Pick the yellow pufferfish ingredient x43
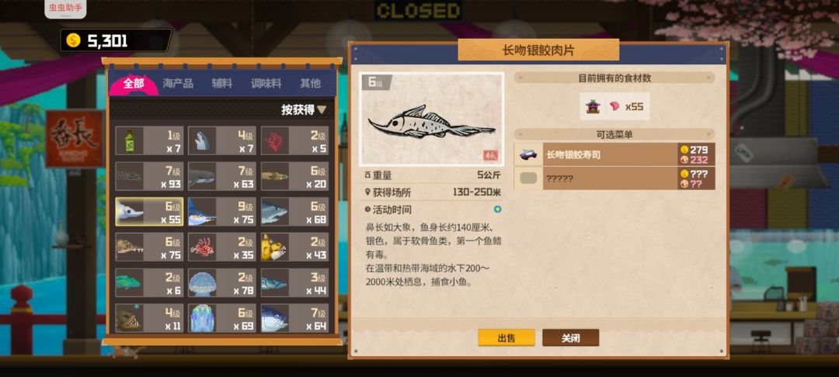Screen dimensions: 839x377 [294, 247]
